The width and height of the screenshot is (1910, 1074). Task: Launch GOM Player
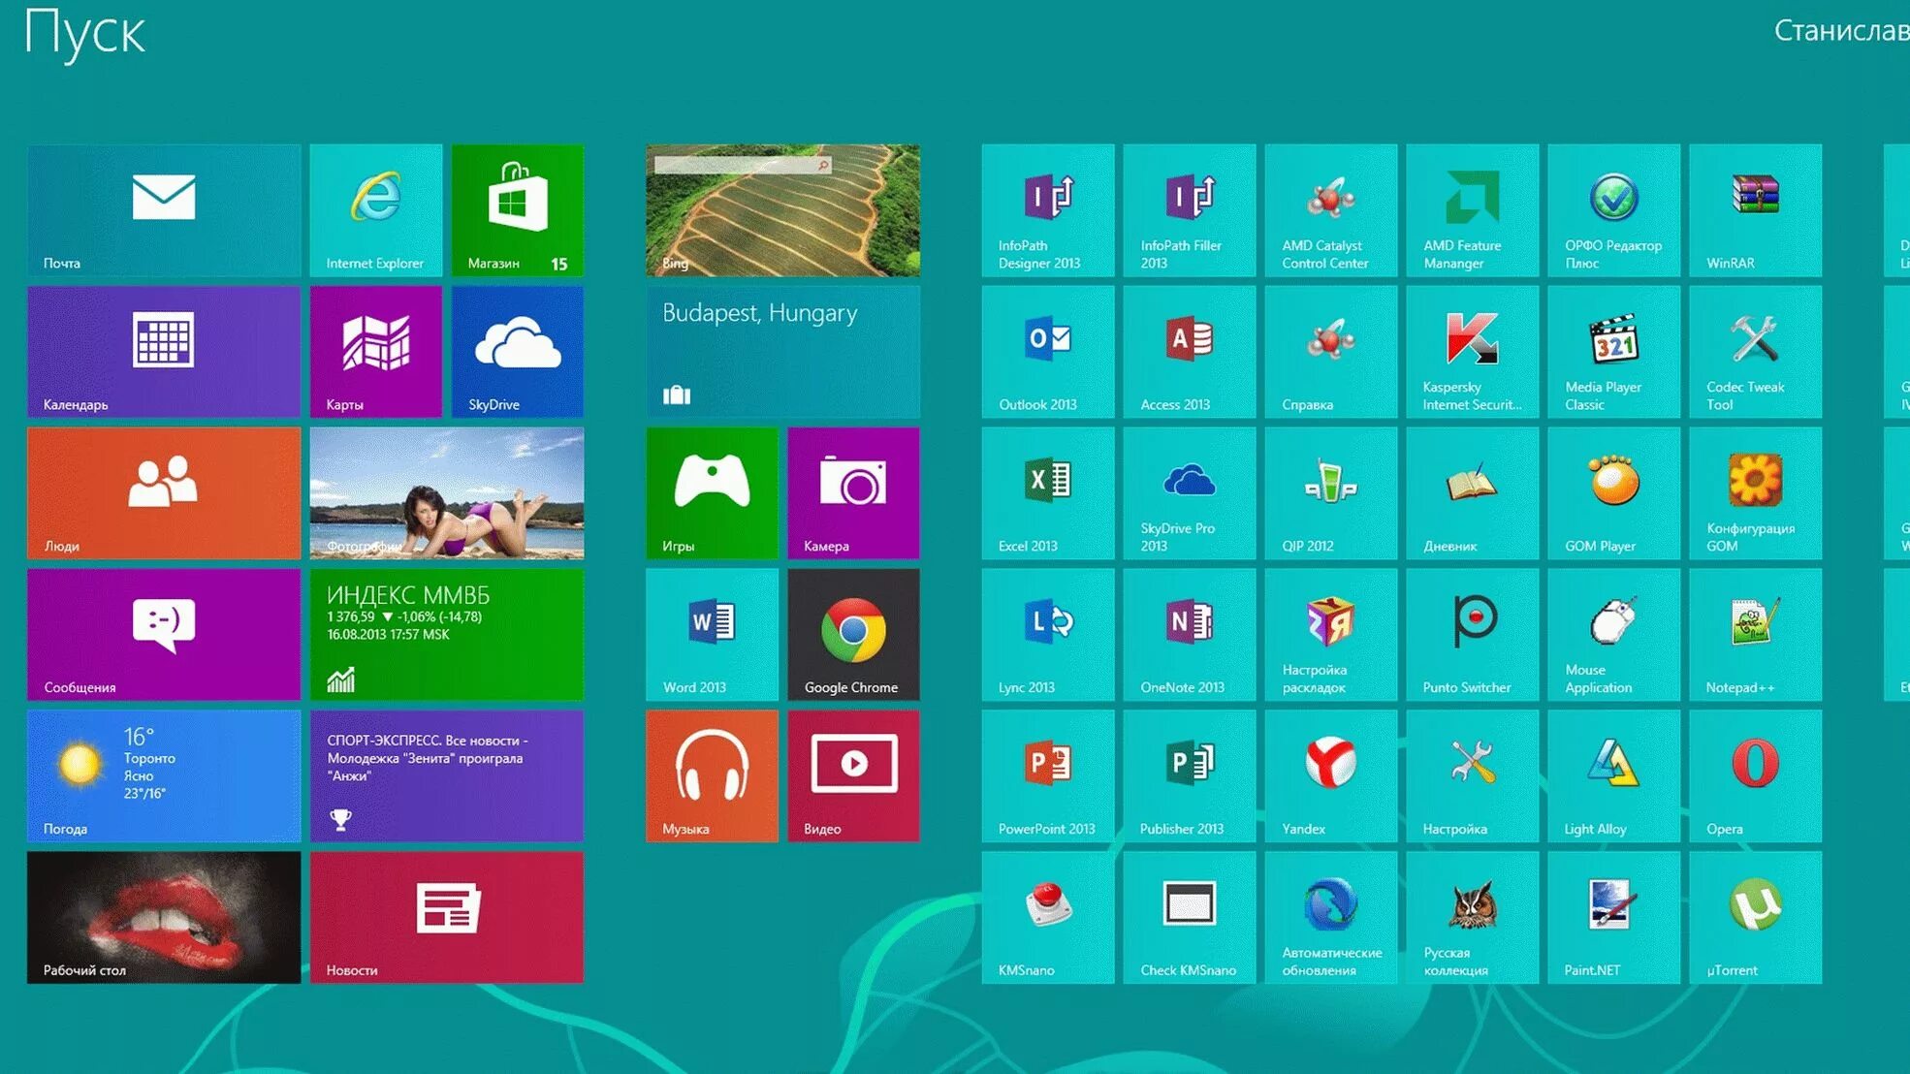click(x=1614, y=493)
